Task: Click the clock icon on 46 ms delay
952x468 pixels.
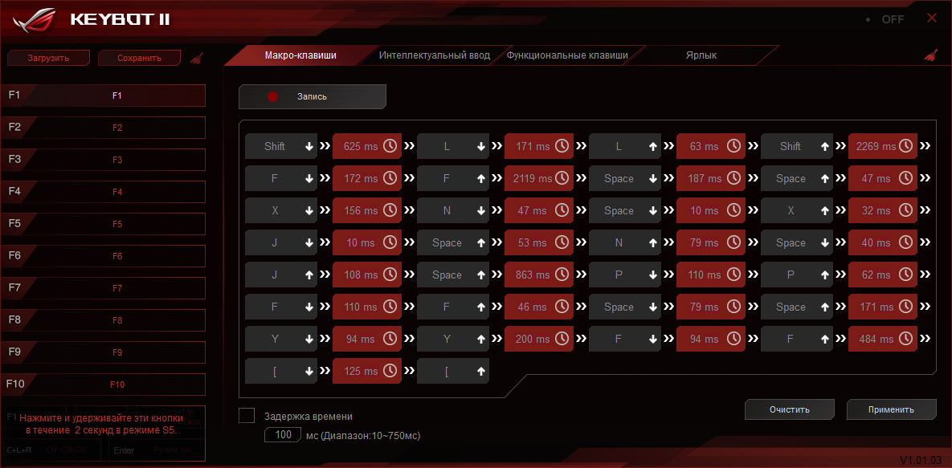Action: tap(562, 307)
